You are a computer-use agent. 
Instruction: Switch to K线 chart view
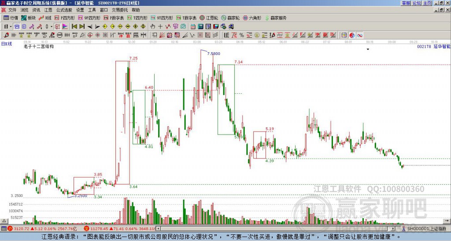coord(44,18)
